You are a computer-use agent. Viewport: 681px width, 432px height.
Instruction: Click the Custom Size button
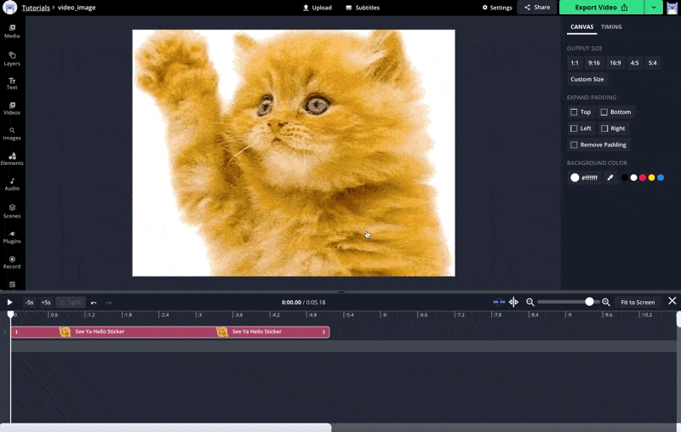(587, 79)
